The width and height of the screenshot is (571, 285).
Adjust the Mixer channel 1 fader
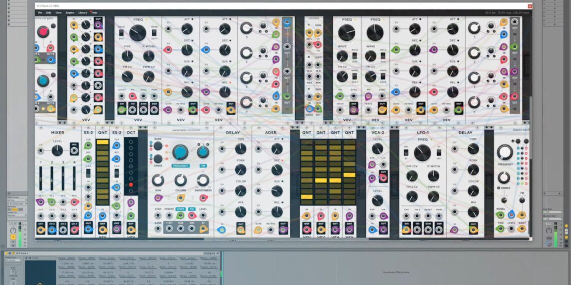pyautogui.click(x=40, y=178)
